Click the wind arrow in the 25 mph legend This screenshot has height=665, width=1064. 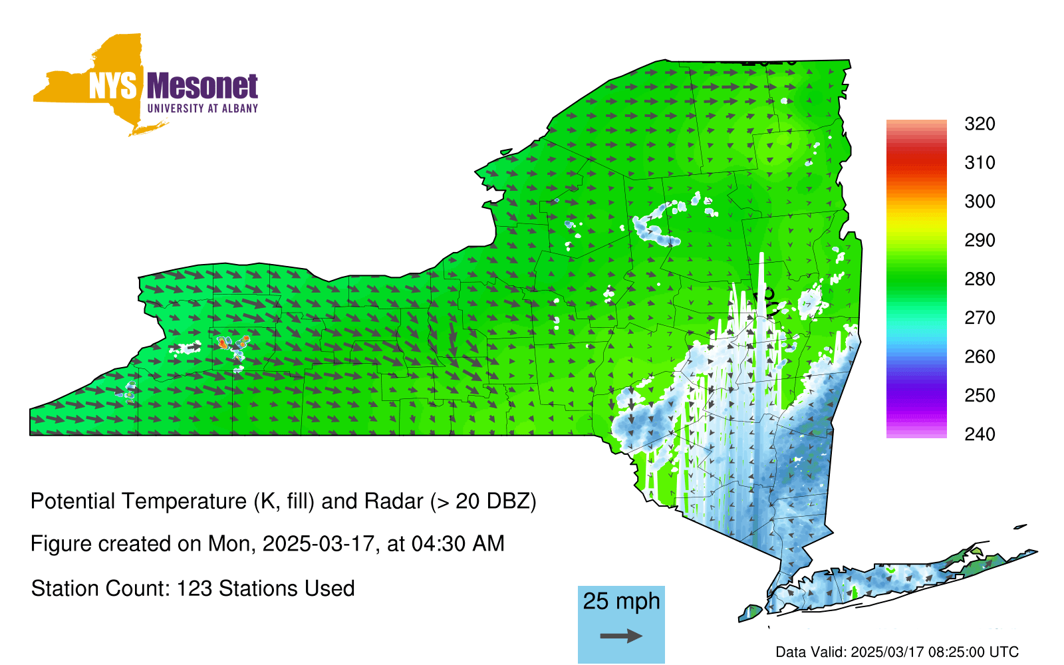621,636
